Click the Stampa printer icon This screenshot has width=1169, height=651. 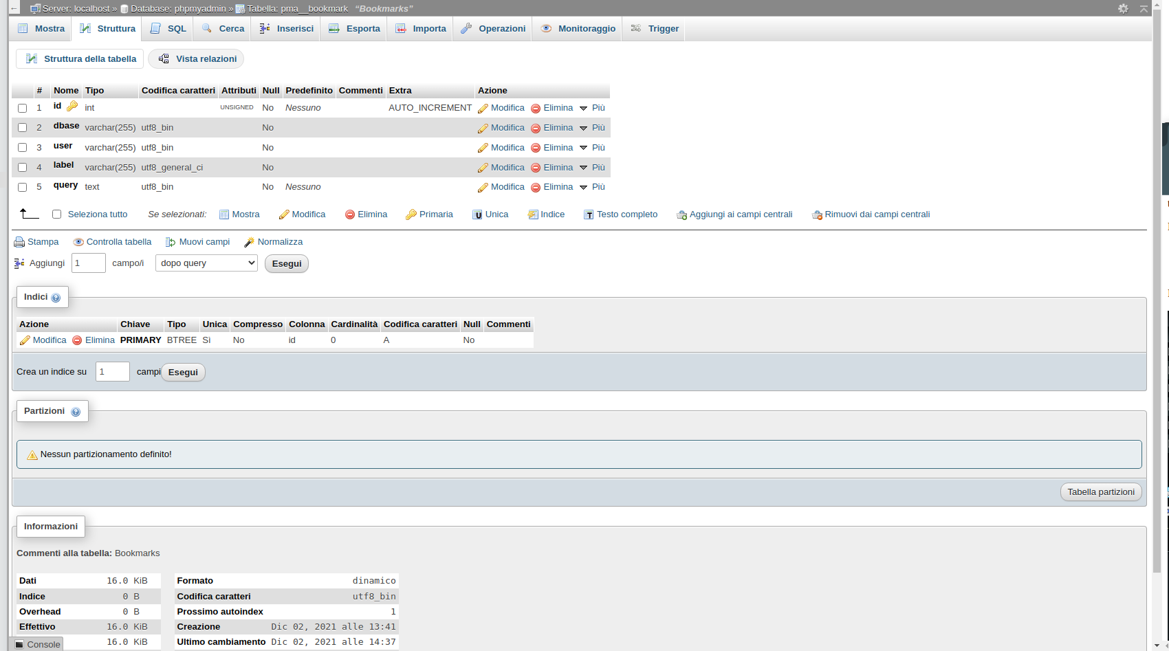click(x=19, y=243)
